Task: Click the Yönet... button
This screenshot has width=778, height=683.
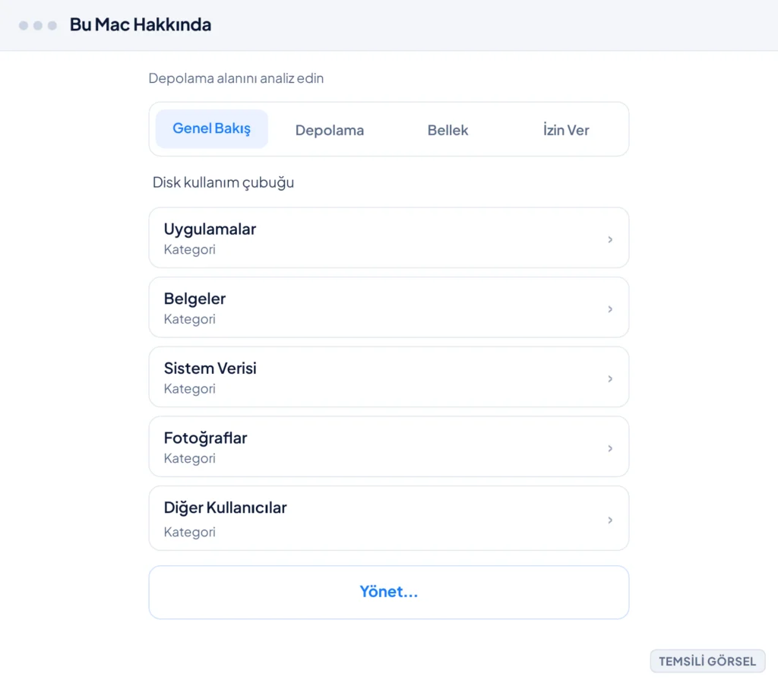Action: 388,592
